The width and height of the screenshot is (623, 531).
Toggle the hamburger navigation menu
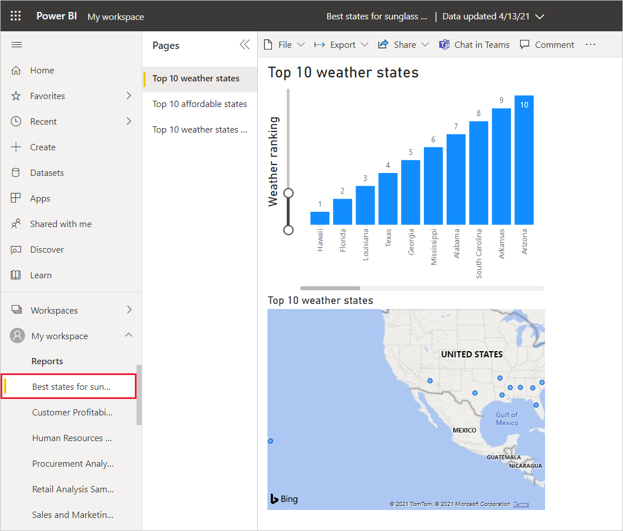click(x=16, y=44)
